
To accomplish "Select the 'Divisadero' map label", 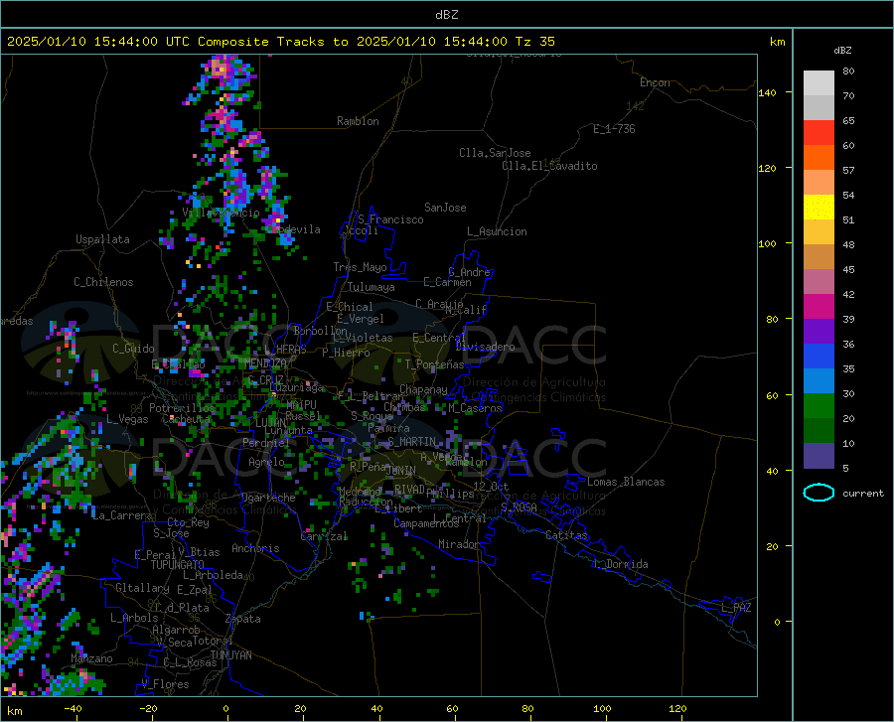I will pyautogui.click(x=485, y=347).
